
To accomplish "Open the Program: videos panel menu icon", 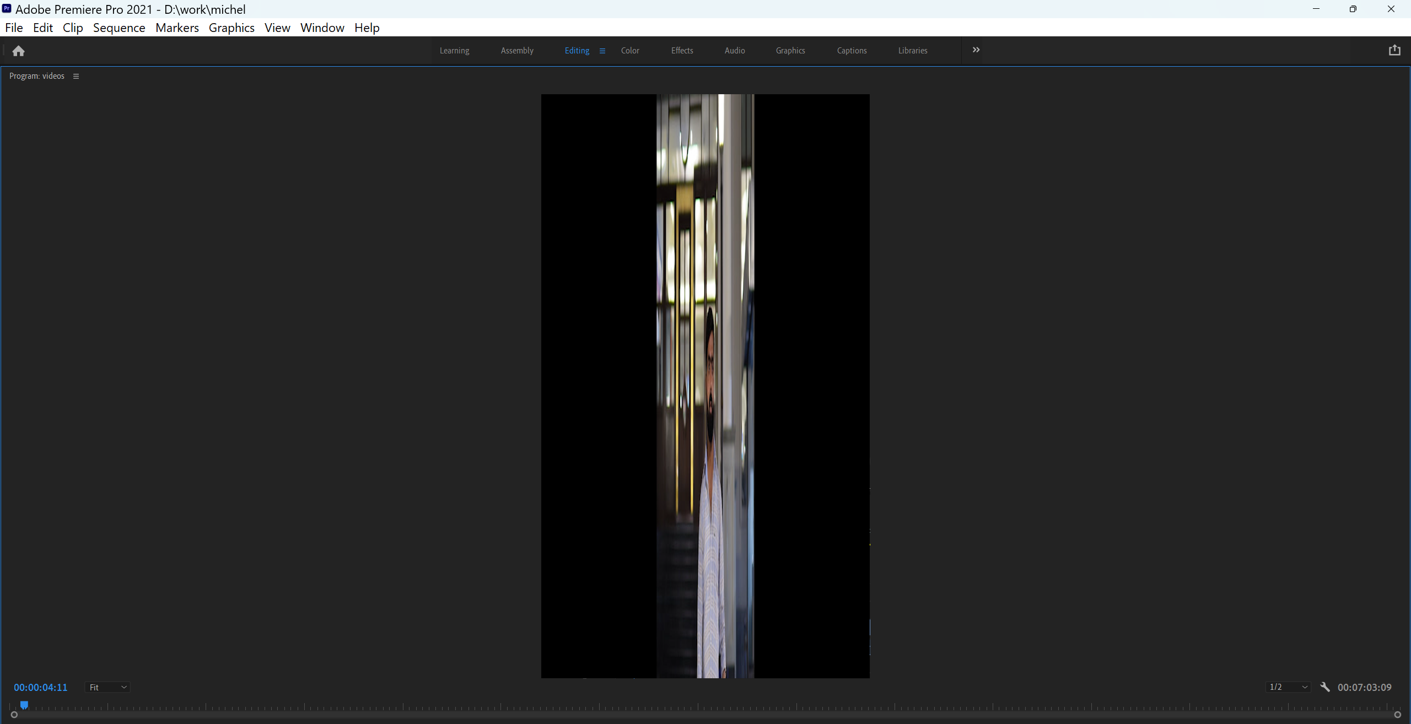I will (76, 75).
